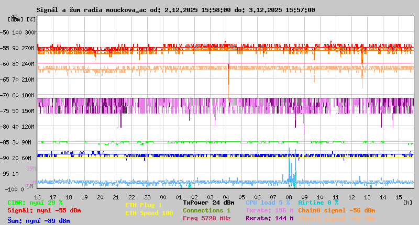
Task: Click the 'ETH Plug 1' legend label
Action: click(x=144, y=205)
